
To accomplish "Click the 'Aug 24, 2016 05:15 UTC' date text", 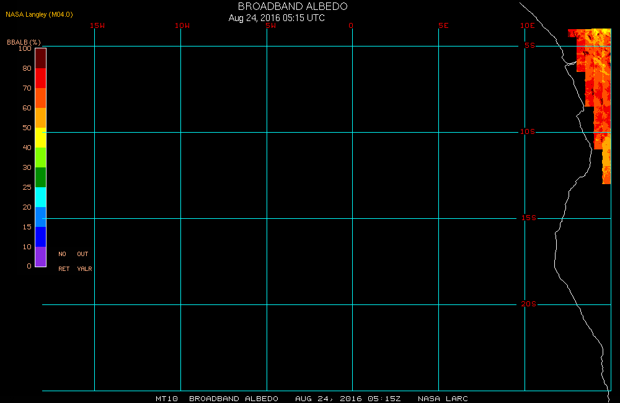I will tap(277, 18).
